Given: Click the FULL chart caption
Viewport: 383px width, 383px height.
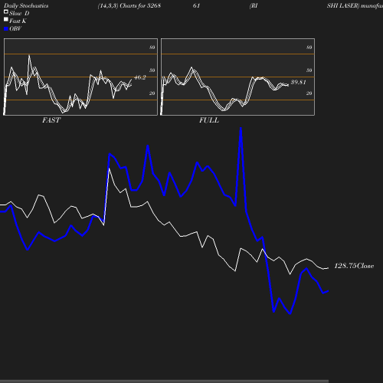Looking at the screenshot, I should (x=209, y=120).
